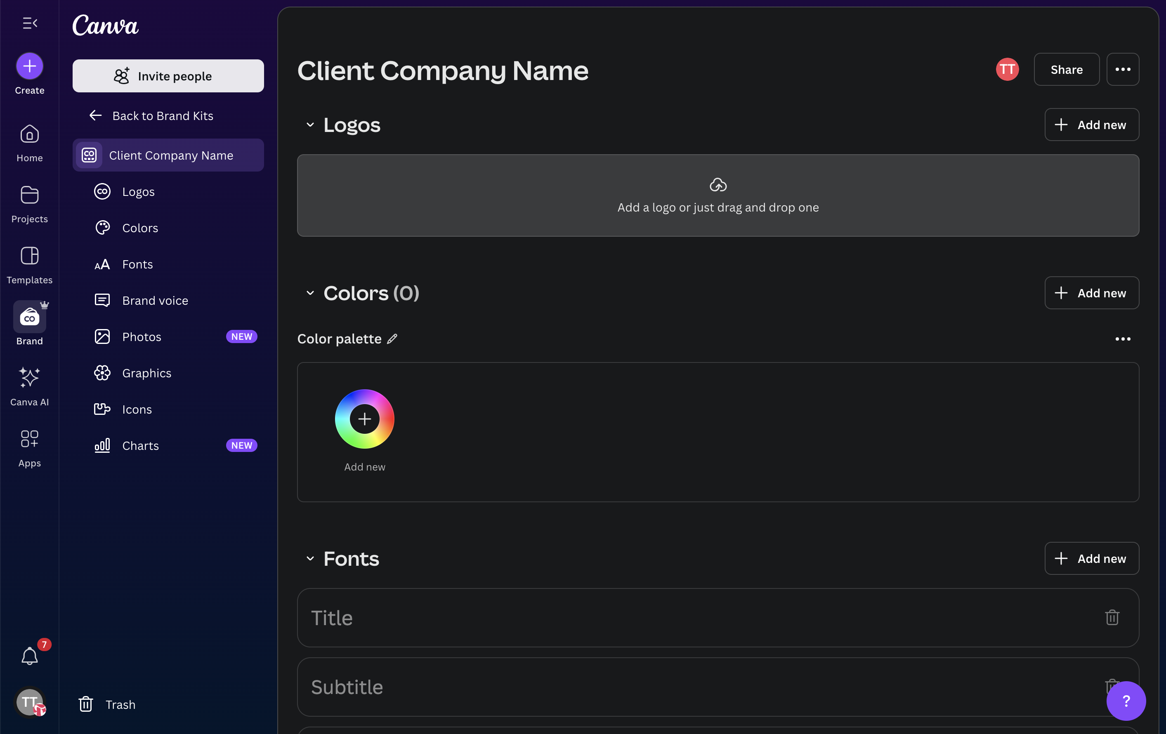Add new logo via Logos button
The width and height of the screenshot is (1166, 734).
[x=1092, y=125]
